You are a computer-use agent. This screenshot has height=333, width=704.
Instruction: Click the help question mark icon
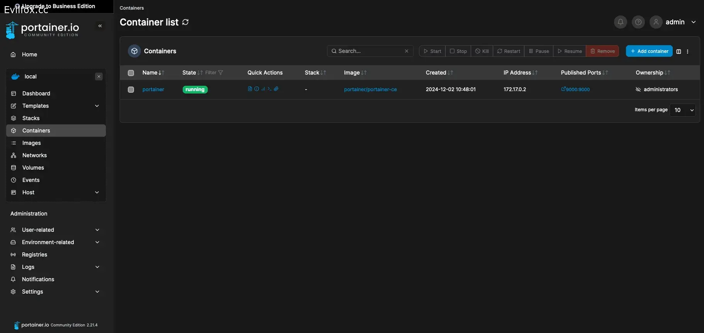click(x=638, y=22)
